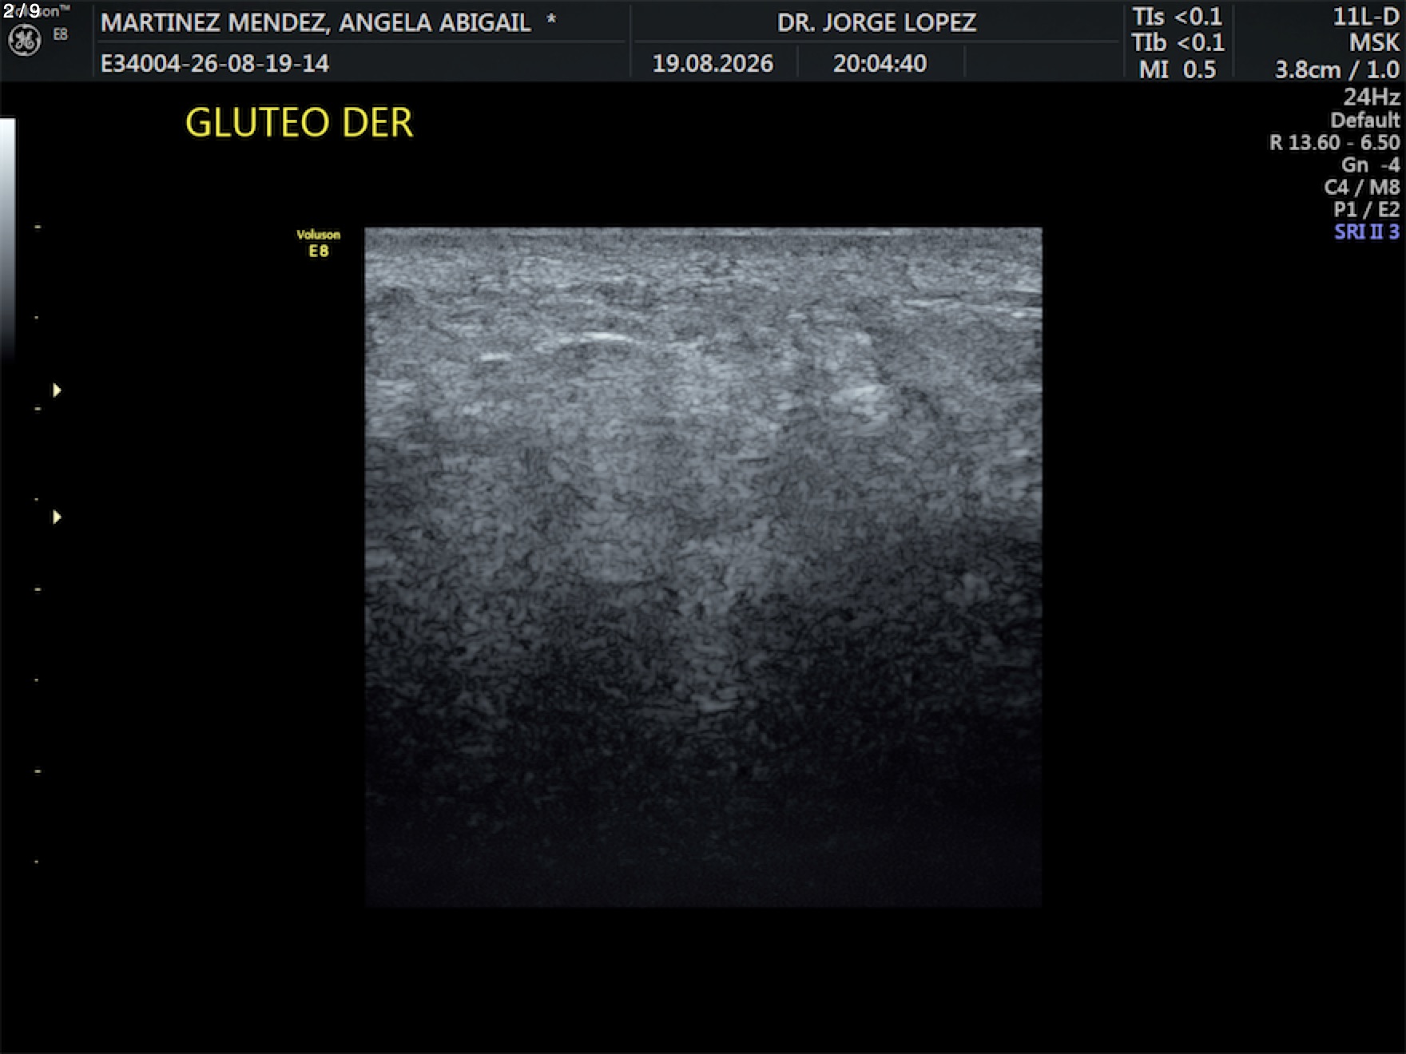Click the DR. JORGE LOPEZ physician label
The image size is (1406, 1054).
click(876, 22)
